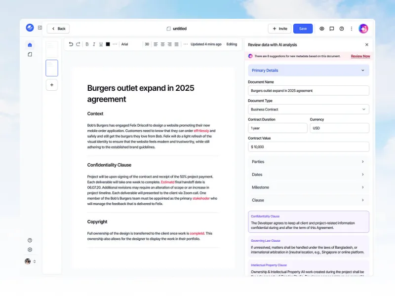
Task: Justify the text
Action: pyautogui.click(x=177, y=44)
